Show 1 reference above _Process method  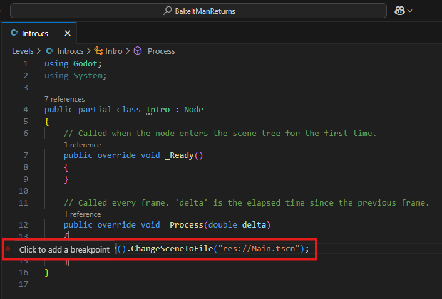point(82,214)
